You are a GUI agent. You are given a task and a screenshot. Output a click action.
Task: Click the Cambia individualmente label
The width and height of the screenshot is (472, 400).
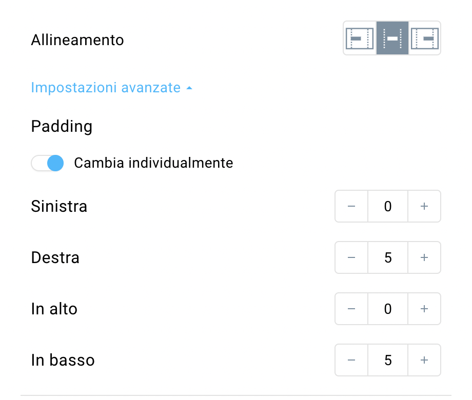pyautogui.click(x=153, y=163)
